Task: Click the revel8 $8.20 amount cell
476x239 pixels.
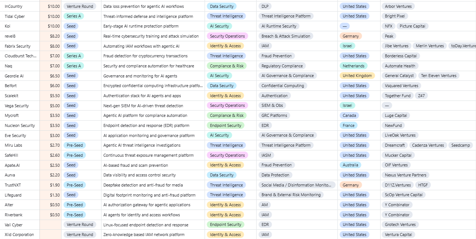Action: (51, 36)
